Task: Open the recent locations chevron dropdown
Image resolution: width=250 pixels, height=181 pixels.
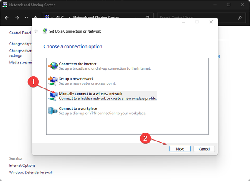Action: [x=27, y=18]
